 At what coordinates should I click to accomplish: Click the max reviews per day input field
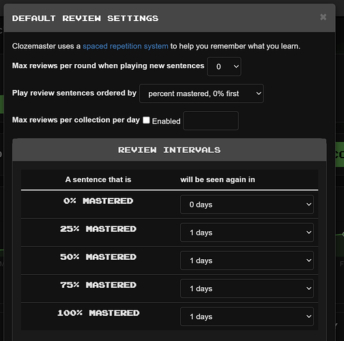[x=211, y=121]
